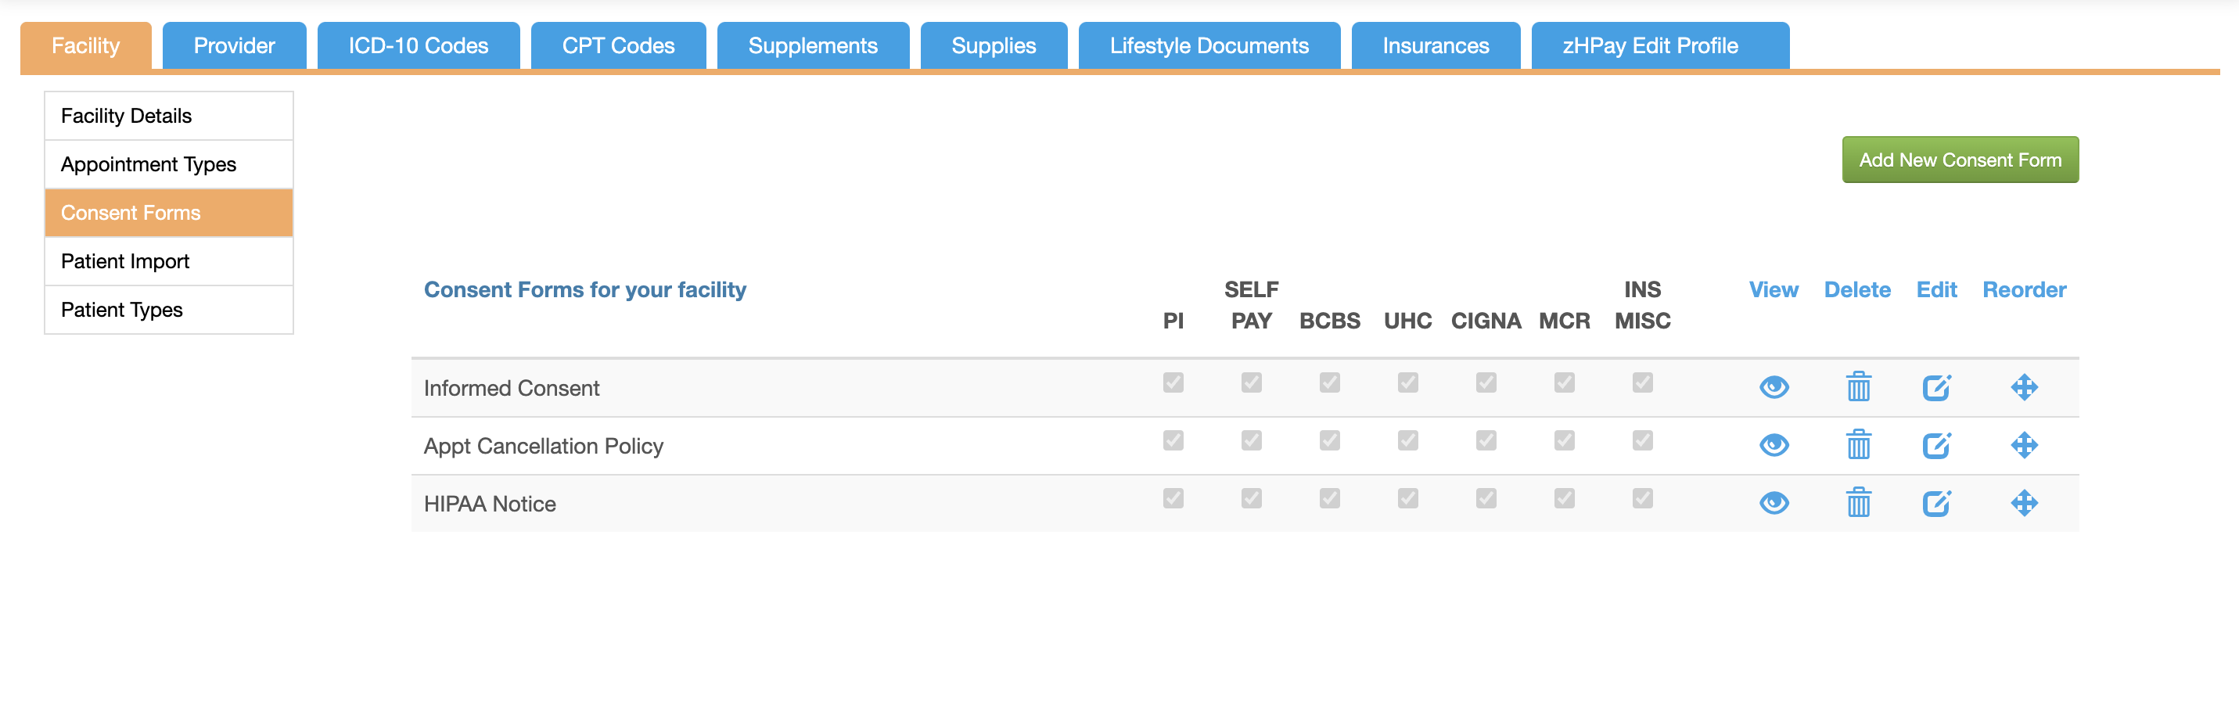Toggle CIGNA checkbox for HIPAA Notice
This screenshot has width=2239, height=718.
click(1486, 498)
